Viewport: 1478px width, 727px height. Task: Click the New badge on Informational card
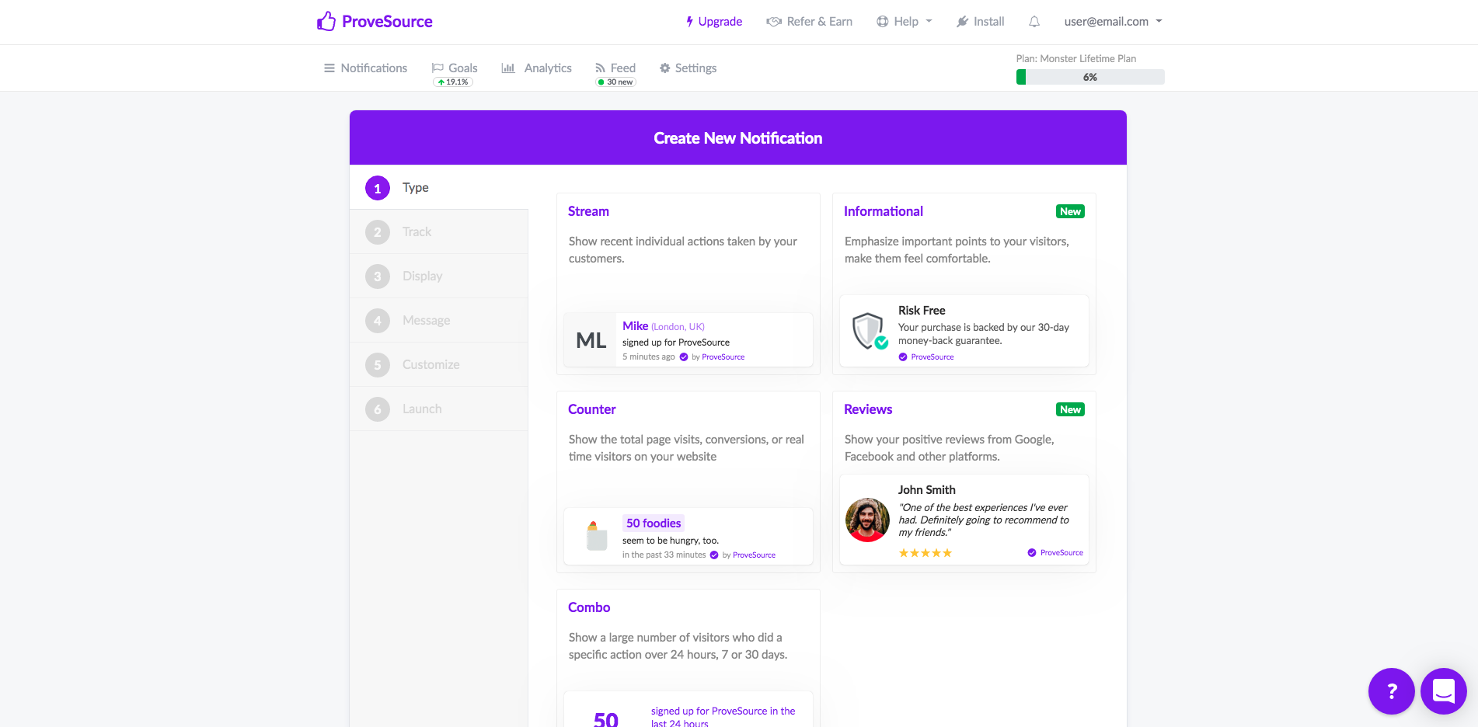point(1070,212)
